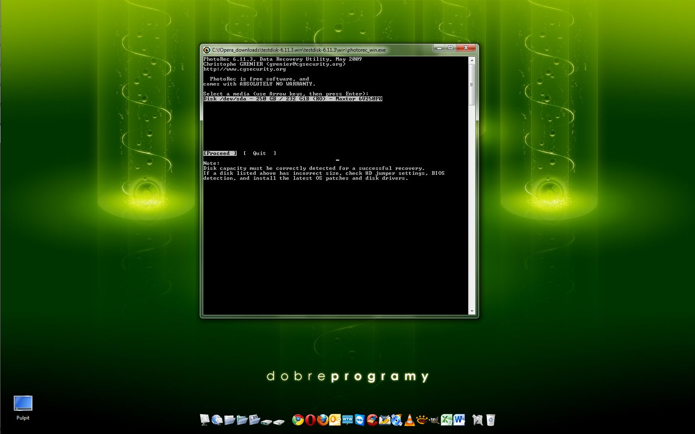Screen dimensions: 695x434
Task: Select the Disk /dev/sda Maxtor entry
Action: point(292,99)
